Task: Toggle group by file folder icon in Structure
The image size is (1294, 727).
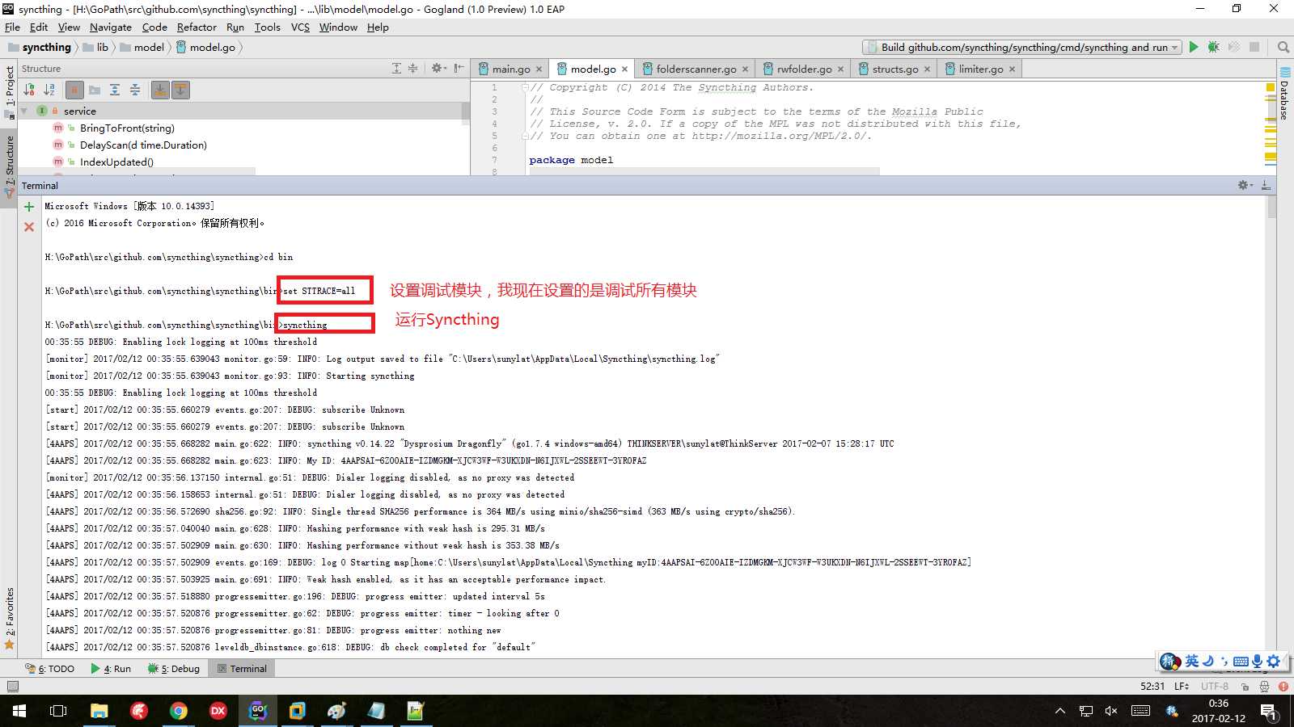Action: pyautogui.click(x=95, y=90)
